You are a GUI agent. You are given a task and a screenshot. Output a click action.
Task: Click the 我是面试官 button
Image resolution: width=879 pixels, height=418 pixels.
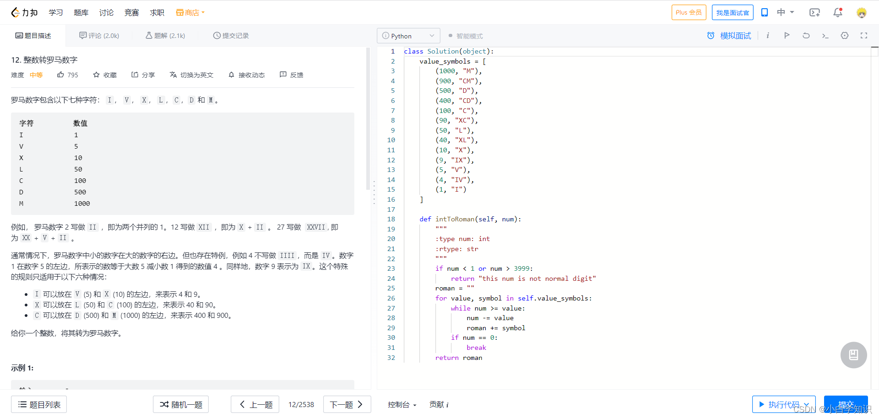732,12
